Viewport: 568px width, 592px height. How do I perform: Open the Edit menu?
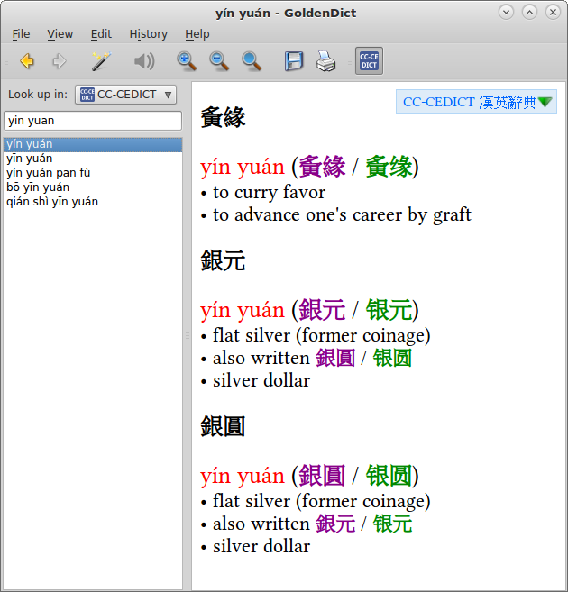point(101,34)
